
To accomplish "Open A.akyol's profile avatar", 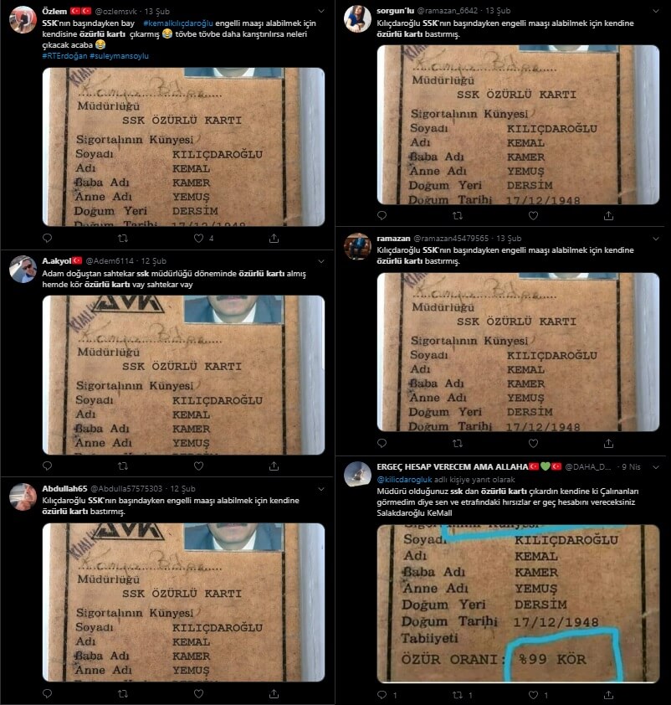I will 23,269.
